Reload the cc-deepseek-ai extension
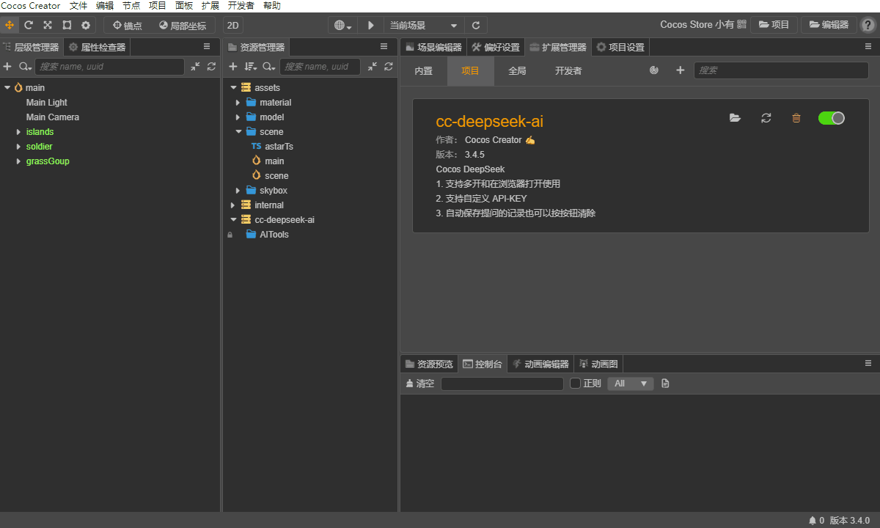Viewport: 880px width, 528px height. (x=766, y=118)
